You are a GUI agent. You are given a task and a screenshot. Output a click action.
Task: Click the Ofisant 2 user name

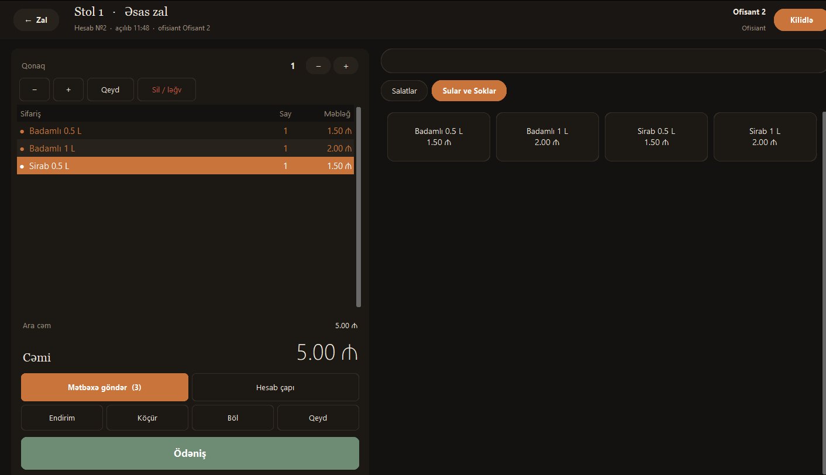749,12
